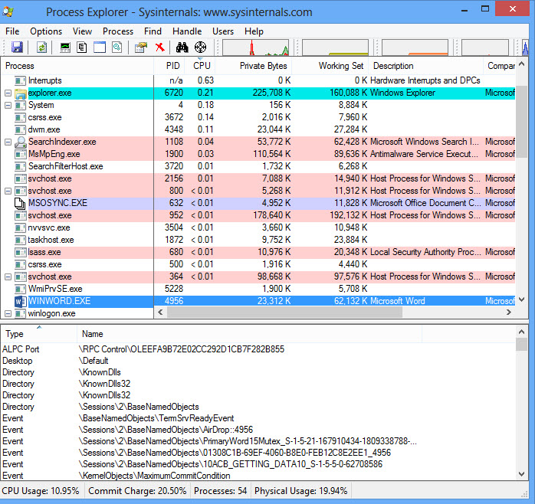Open the System Information monitor icon
Viewport: 535px width, 504px height.
(65, 47)
